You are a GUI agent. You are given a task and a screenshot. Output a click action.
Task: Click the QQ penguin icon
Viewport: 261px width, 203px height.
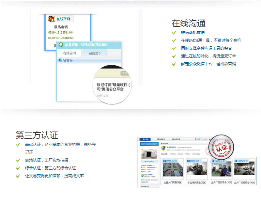coord(51,19)
